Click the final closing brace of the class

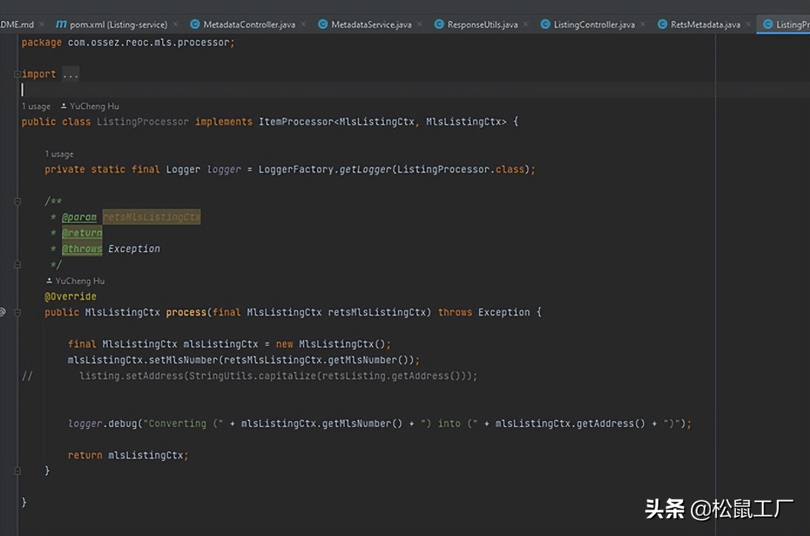pyautogui.click(x=24, y=502)
